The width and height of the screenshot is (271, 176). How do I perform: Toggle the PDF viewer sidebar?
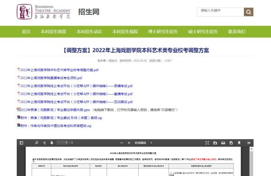tap(21, 143)
